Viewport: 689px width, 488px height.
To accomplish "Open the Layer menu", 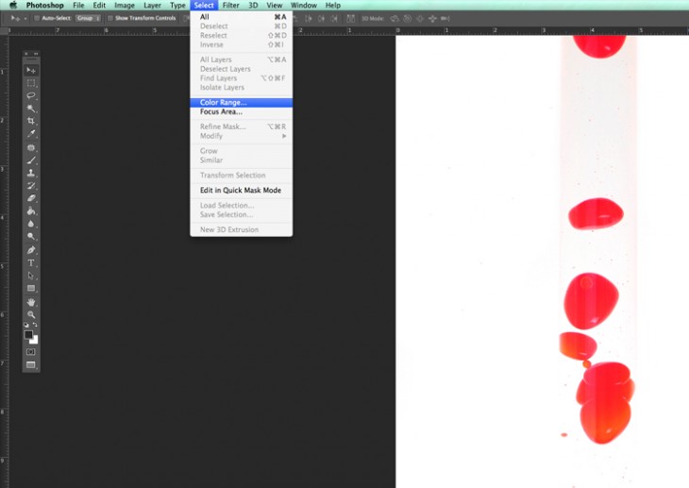I will click(x=152, y=6).
